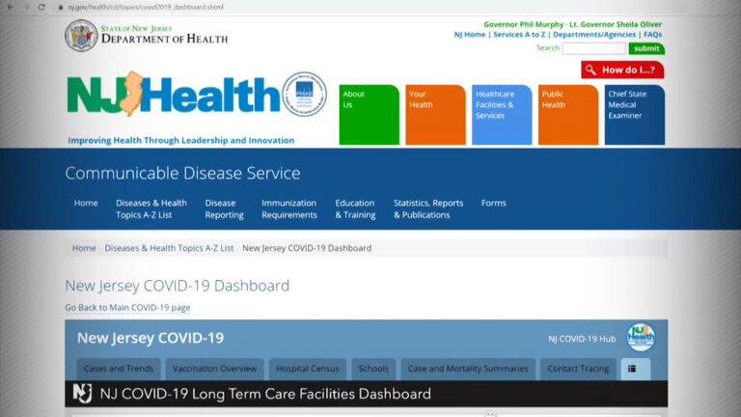Screen dimensions: 741x417
Task: Click Improving Health Through Leadership tagline
Action: [x=181, y=140]
